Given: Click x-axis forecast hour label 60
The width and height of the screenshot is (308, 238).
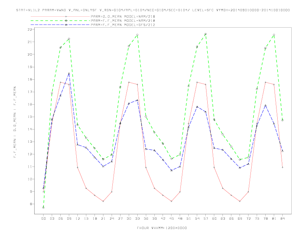Looking at the screenshot, I should 214,219.
